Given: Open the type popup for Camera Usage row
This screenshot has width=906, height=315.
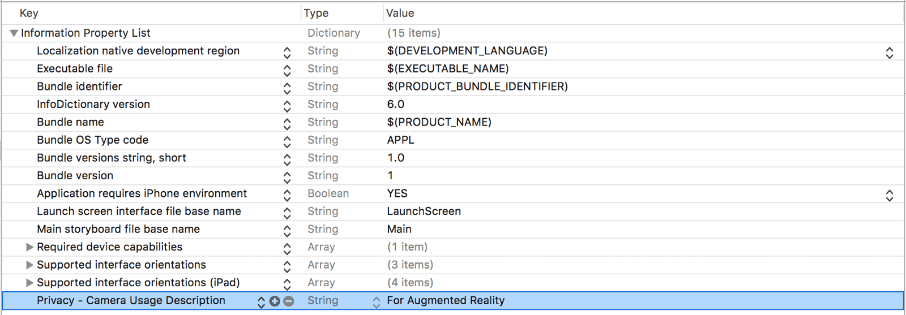Looking at the screenshot, I should 376,302.
